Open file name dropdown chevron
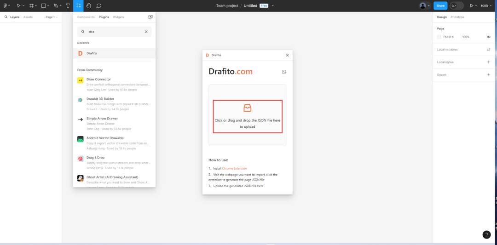497x245 pixels. pos(273,6)
